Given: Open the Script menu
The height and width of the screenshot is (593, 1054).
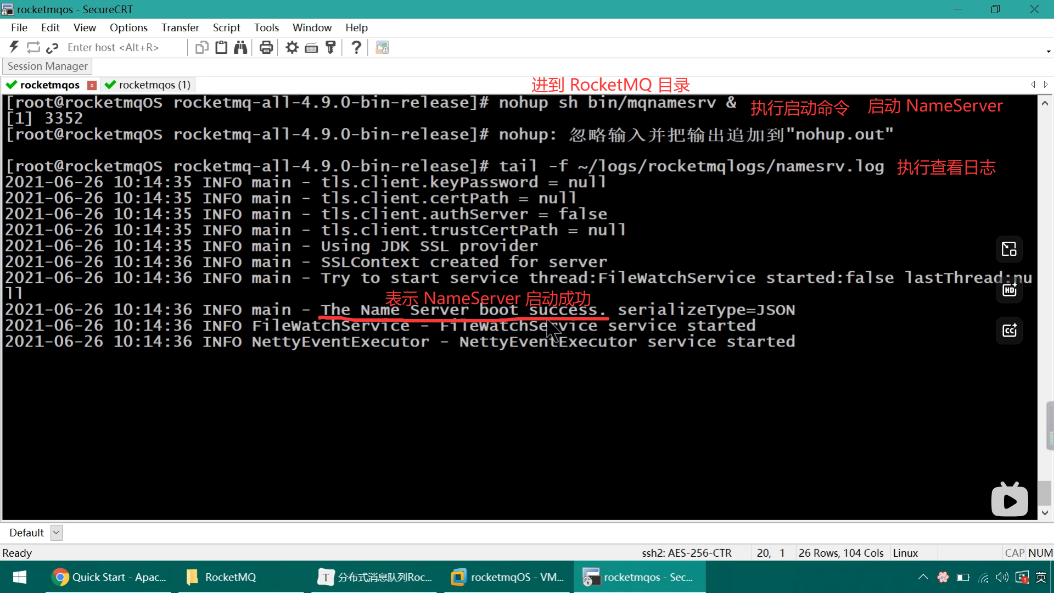Looking at the screenshot, I should [x=226, y=27].
